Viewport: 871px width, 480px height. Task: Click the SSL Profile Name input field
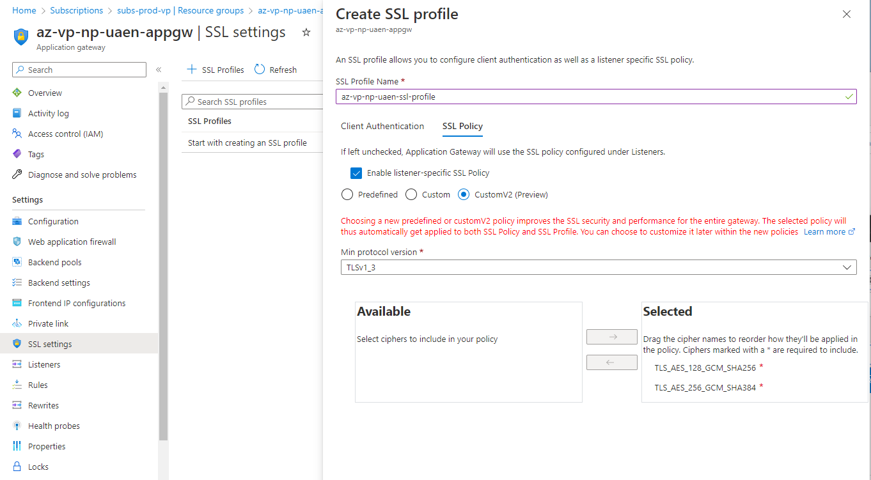[596, 97]
